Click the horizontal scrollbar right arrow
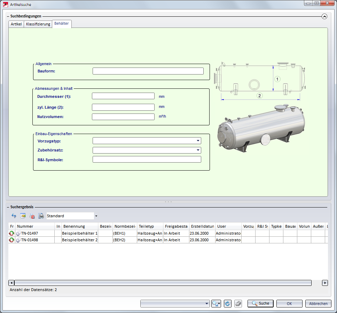This screenshot has width=337, height=313. pos(325,283)
